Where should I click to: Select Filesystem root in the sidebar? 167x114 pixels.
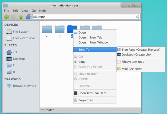click(x=21, y=38)
